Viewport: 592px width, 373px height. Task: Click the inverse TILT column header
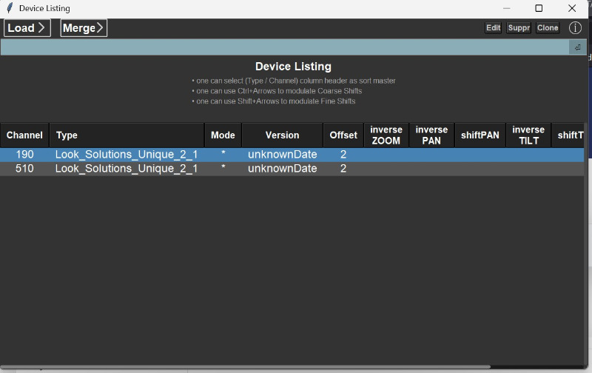[528, 135]
